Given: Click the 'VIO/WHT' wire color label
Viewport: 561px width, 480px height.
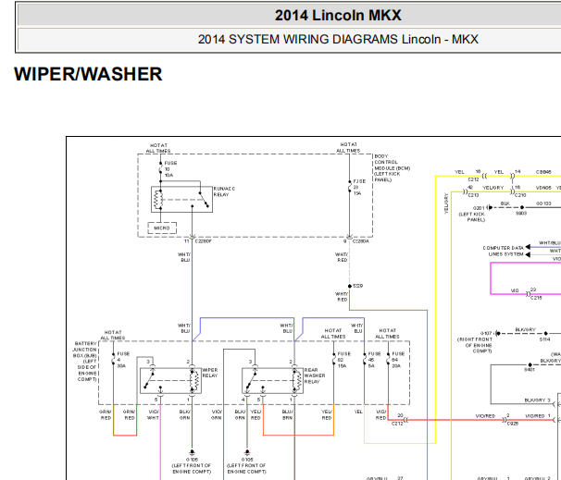Looking at the screenshot, I should 154,414.
